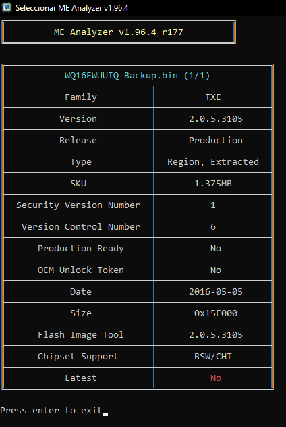The image size is (286, 427).
Task: Click the ME Analyzer v1.96.4 r177 header
Action: [119, 32]
